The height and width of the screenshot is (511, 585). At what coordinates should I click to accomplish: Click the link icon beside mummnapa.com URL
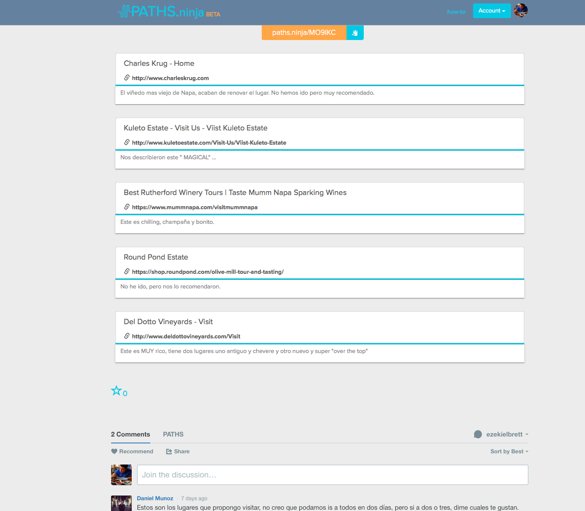pos(127,207)
